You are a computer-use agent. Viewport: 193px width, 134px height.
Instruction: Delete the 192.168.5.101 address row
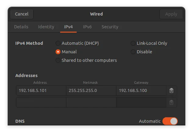click(171, 90)
